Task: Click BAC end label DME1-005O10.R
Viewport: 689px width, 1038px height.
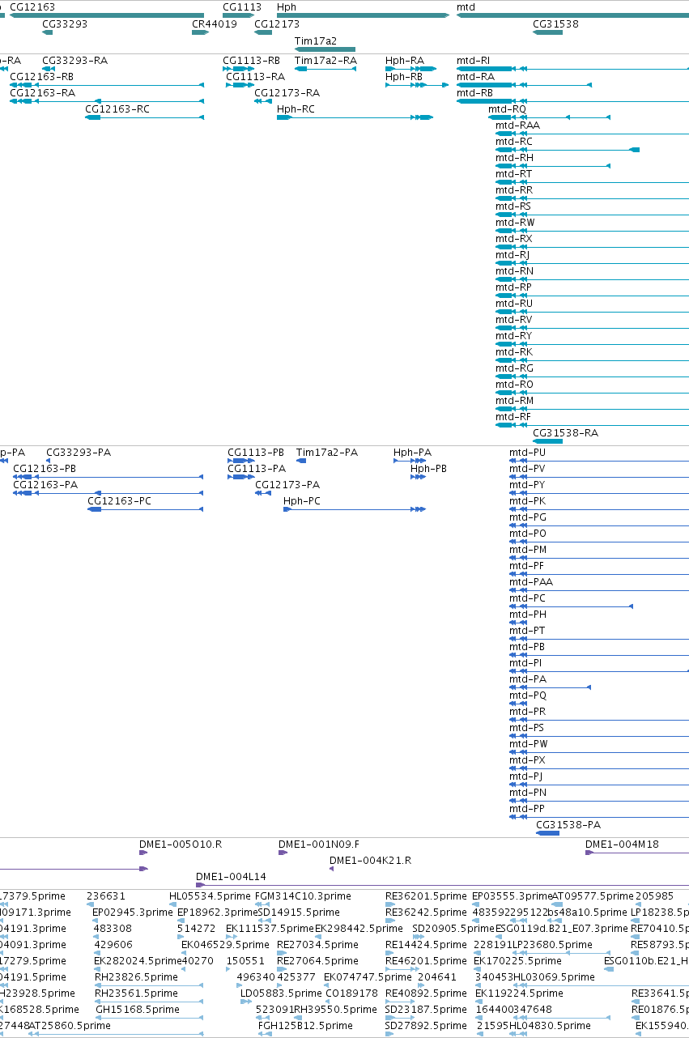Action: 181,844
